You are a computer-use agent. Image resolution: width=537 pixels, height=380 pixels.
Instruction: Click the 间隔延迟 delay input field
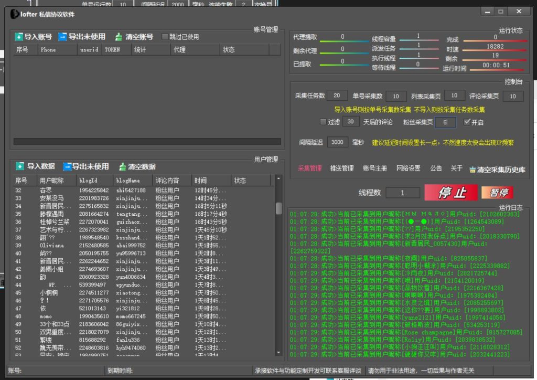(x=337, y=142)
